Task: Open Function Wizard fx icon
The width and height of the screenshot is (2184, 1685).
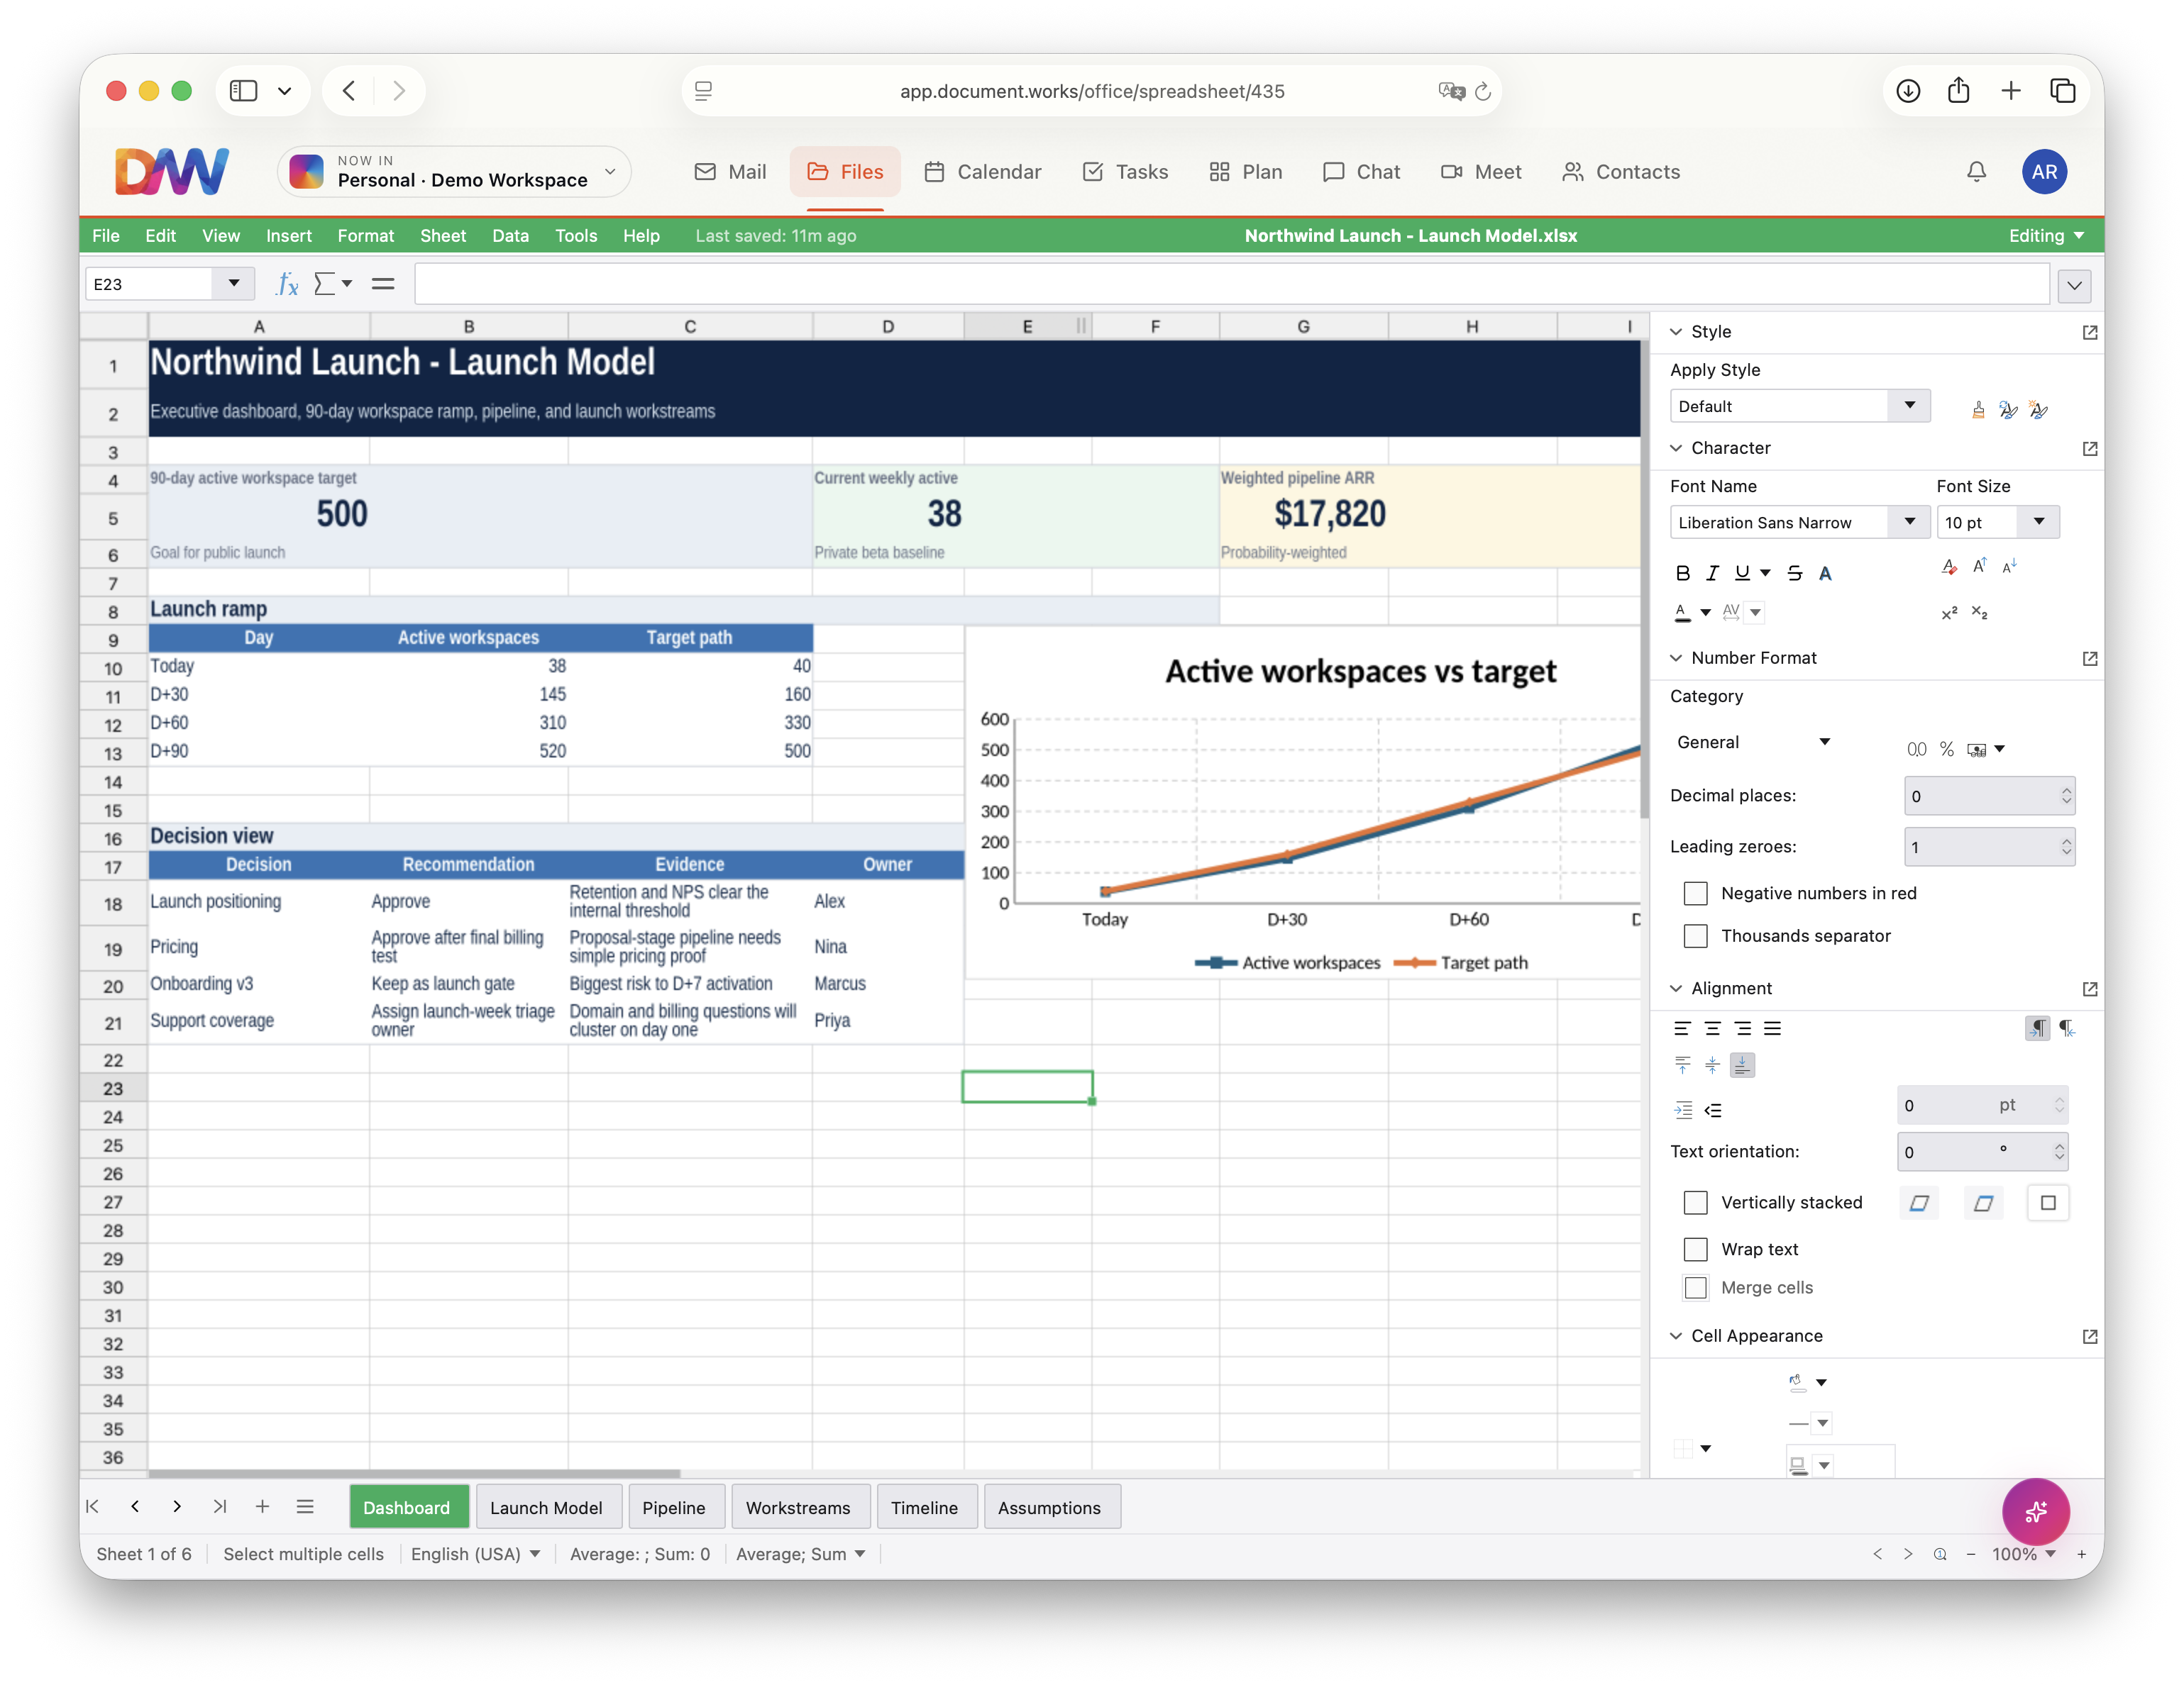Action: [287, 284]
